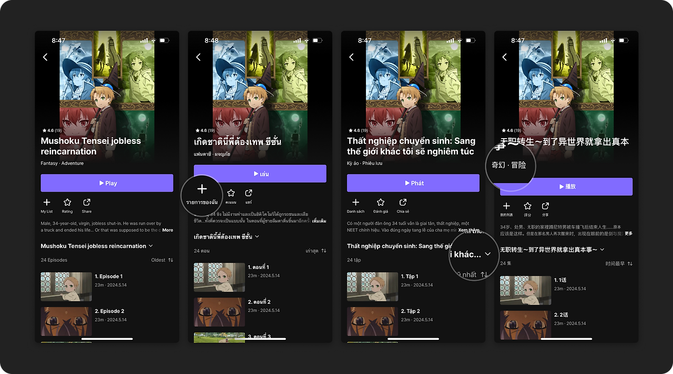Expand the Chinese season title dropdown chevron
673x374 pixels.
[x=602, y=250]
